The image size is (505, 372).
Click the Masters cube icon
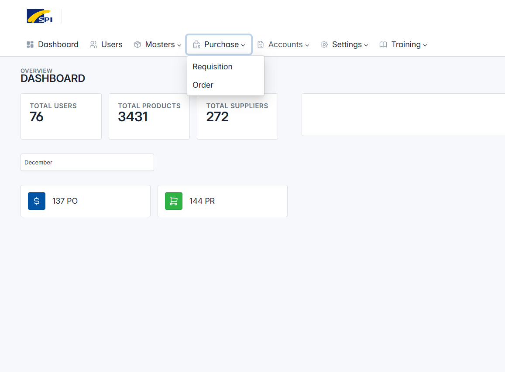click(x=137, y=44)
